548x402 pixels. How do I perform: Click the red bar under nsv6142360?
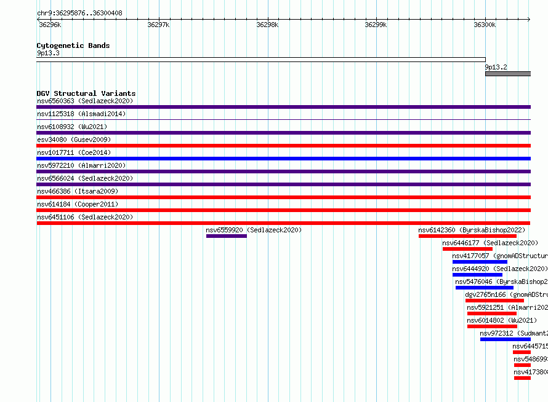(x=467, y=236)
